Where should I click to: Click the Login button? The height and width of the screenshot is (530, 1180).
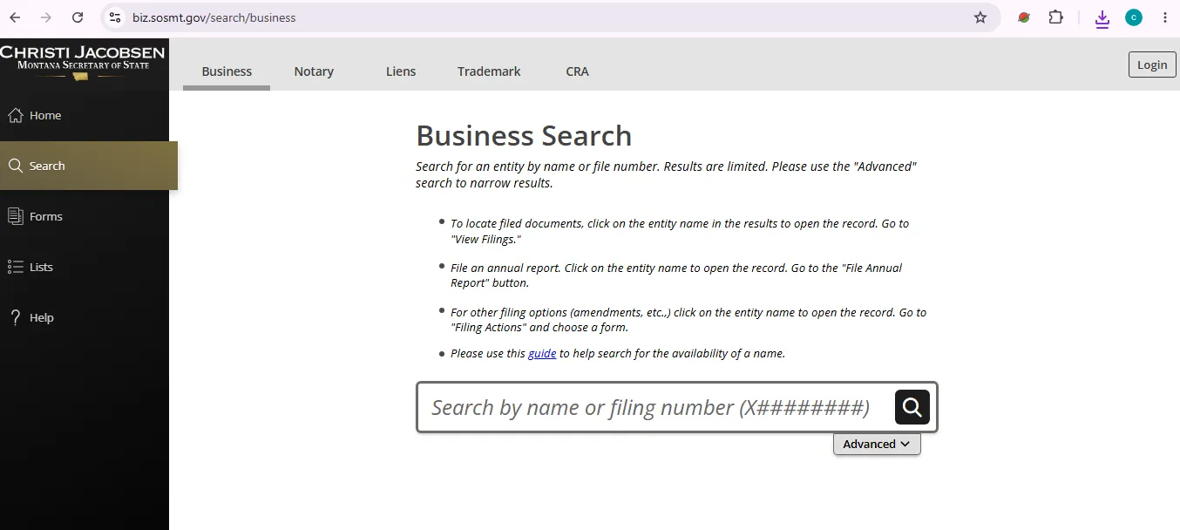pos(1152,65)
